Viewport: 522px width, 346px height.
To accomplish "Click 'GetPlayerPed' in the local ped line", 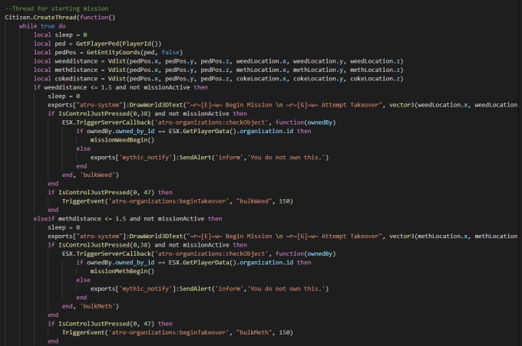I will [x=97, y=44].
